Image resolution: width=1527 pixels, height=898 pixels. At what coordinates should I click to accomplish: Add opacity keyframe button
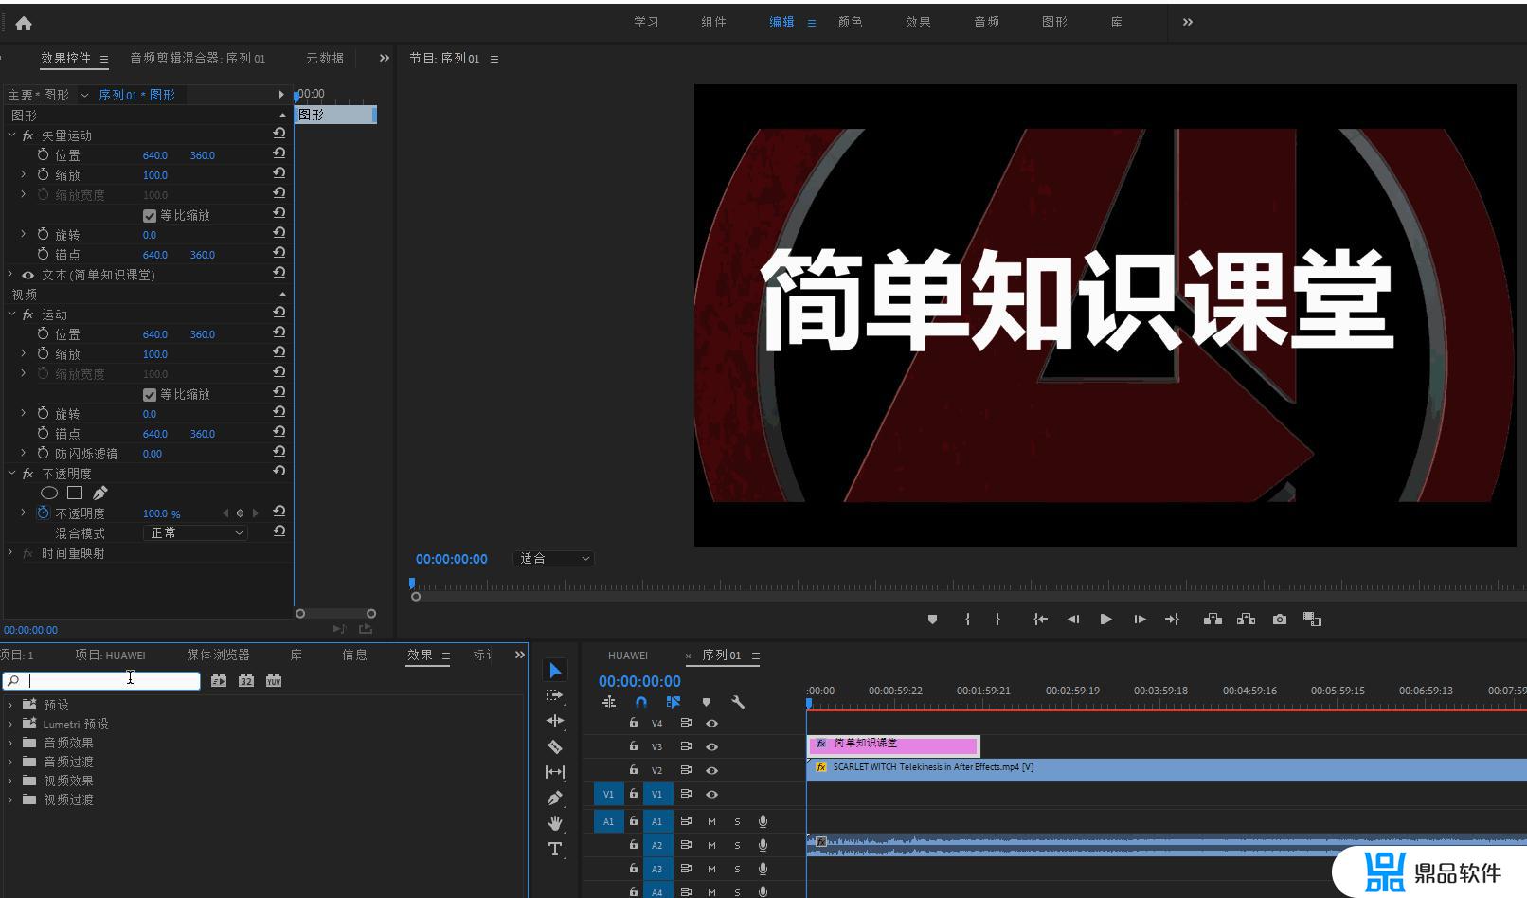tap(240, 513)
